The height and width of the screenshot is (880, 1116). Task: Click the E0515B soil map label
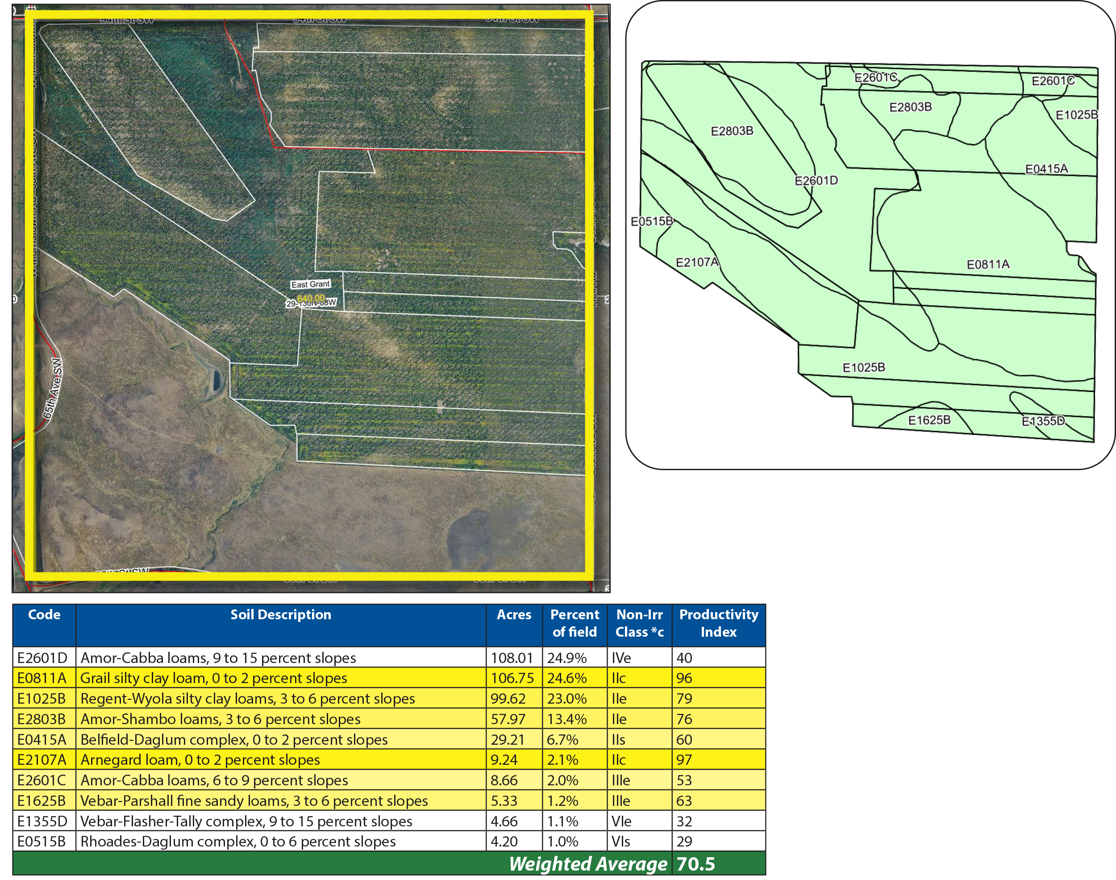tap(651, 221)
